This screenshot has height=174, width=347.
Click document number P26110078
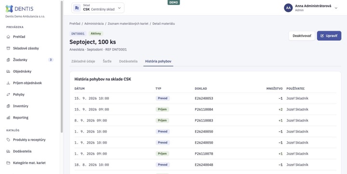pyautogui.click(x=204, y=154)
